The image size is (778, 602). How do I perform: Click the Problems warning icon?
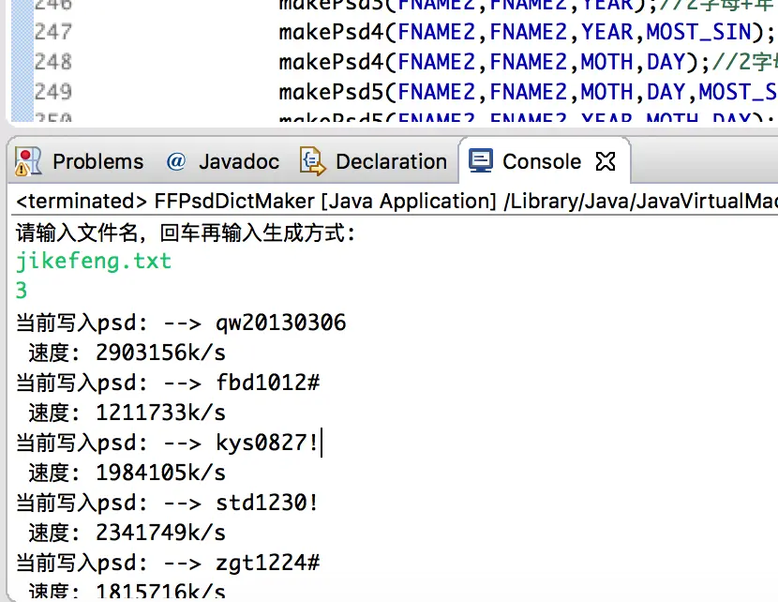pos(28,162)
